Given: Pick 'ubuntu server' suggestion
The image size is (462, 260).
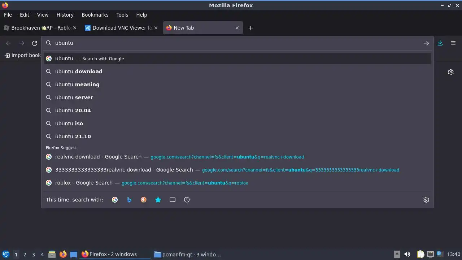Looking at the screenshot, I should click(237, 97).
